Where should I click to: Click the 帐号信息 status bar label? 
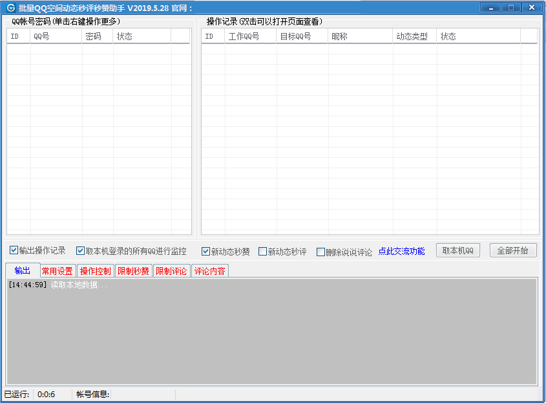(x=92, y=395)
